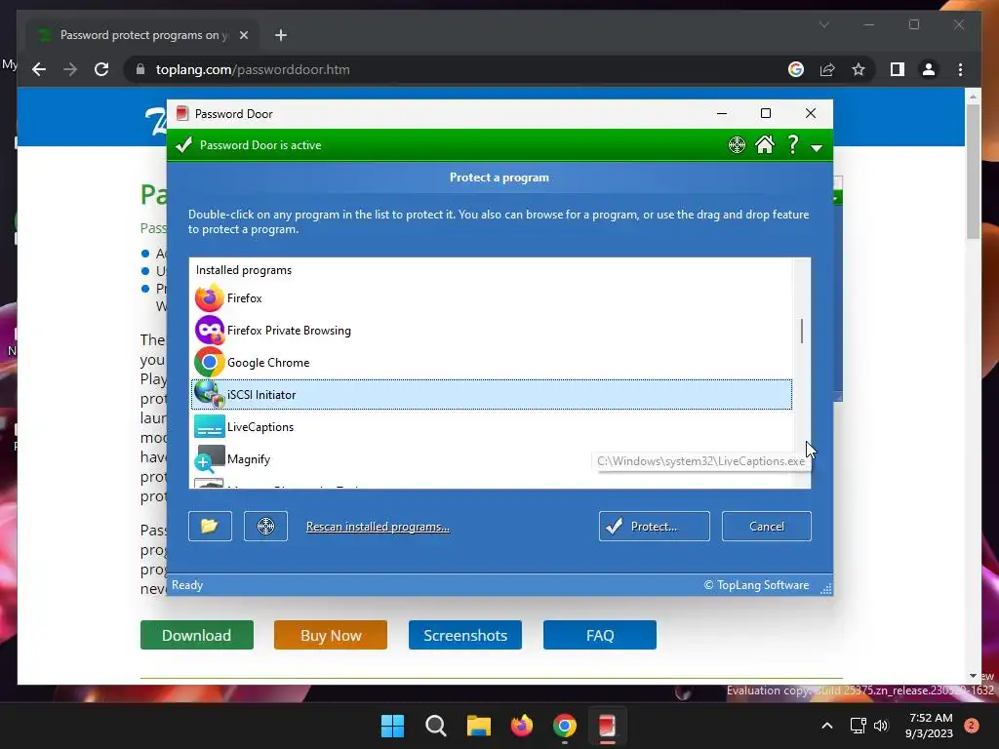999x749 pixels.
Task: Click the LiveCaptions teal icon
Action: pyautogui.click(x=209, y=427)
